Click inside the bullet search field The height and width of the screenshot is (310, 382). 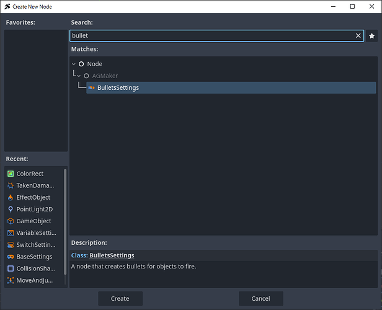(x=211, y=36)
